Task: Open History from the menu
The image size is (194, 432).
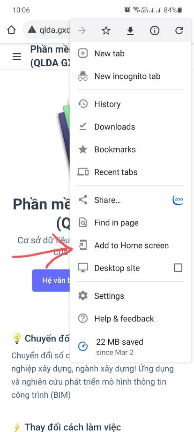Action: coord(131,104)
